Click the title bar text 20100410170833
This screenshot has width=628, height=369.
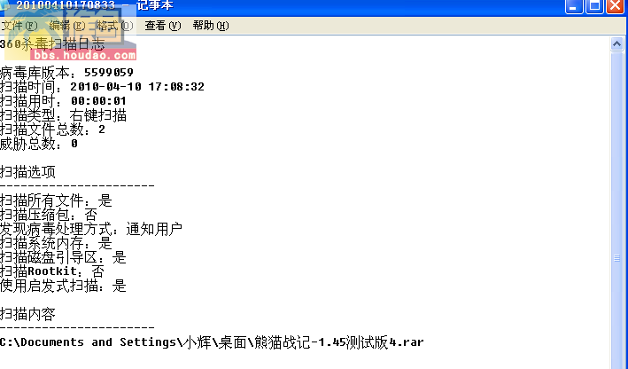click(66, 5)
